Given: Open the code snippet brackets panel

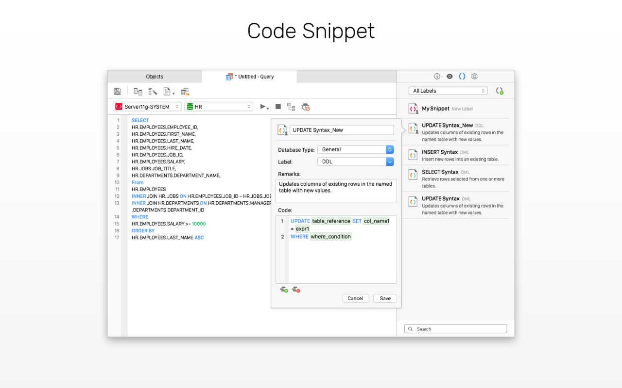Looking at the screenshot, I should click(x=462, y=77).
